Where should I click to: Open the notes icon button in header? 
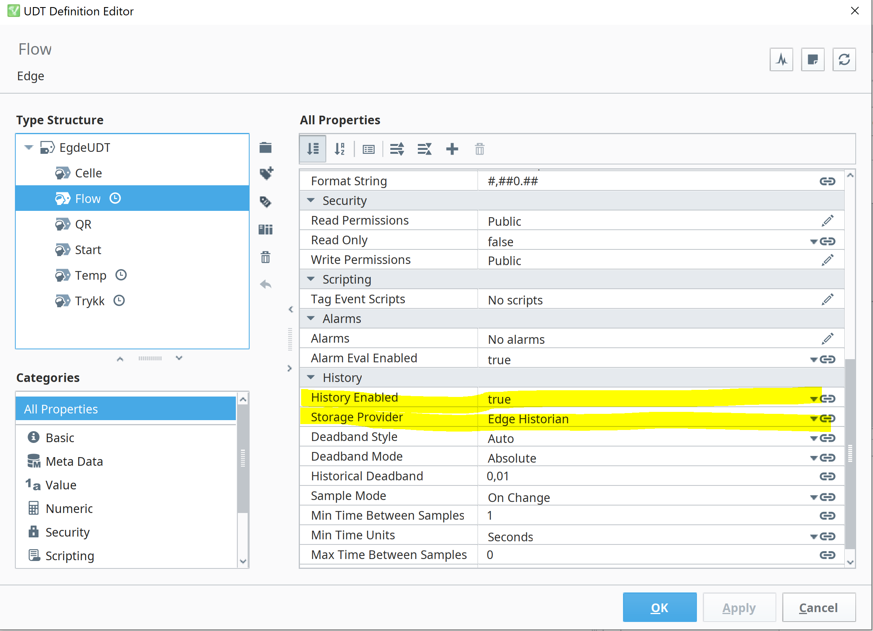pos(812,59)
